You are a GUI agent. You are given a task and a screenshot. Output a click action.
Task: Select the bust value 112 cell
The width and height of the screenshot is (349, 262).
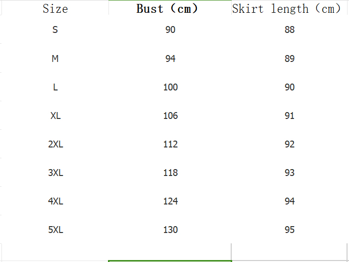pos(170,145)
